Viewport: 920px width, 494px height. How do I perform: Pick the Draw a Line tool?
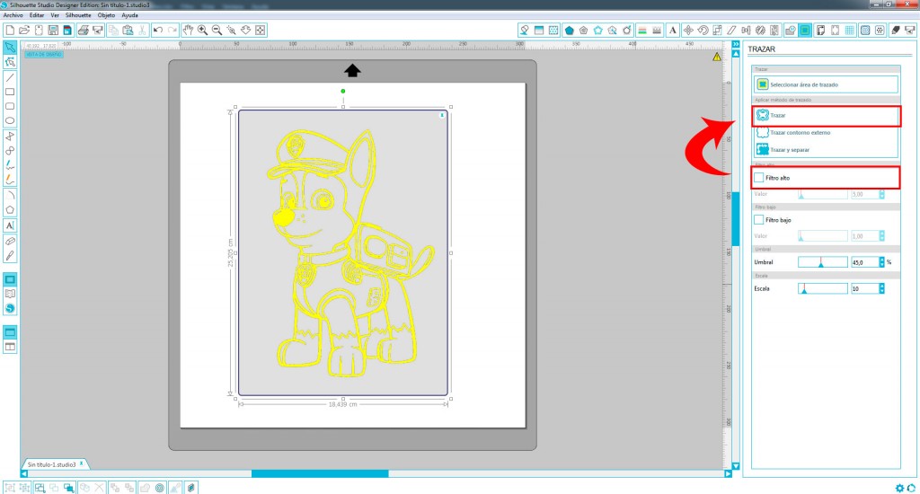tap(10, 77)
